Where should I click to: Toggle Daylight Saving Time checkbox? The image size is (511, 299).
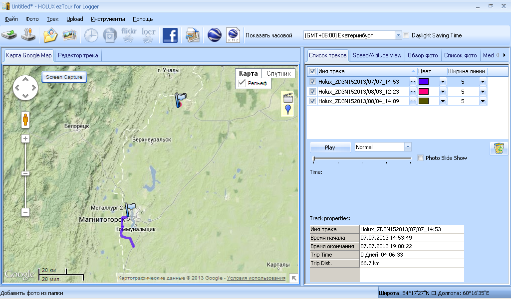tap(406, 35)
